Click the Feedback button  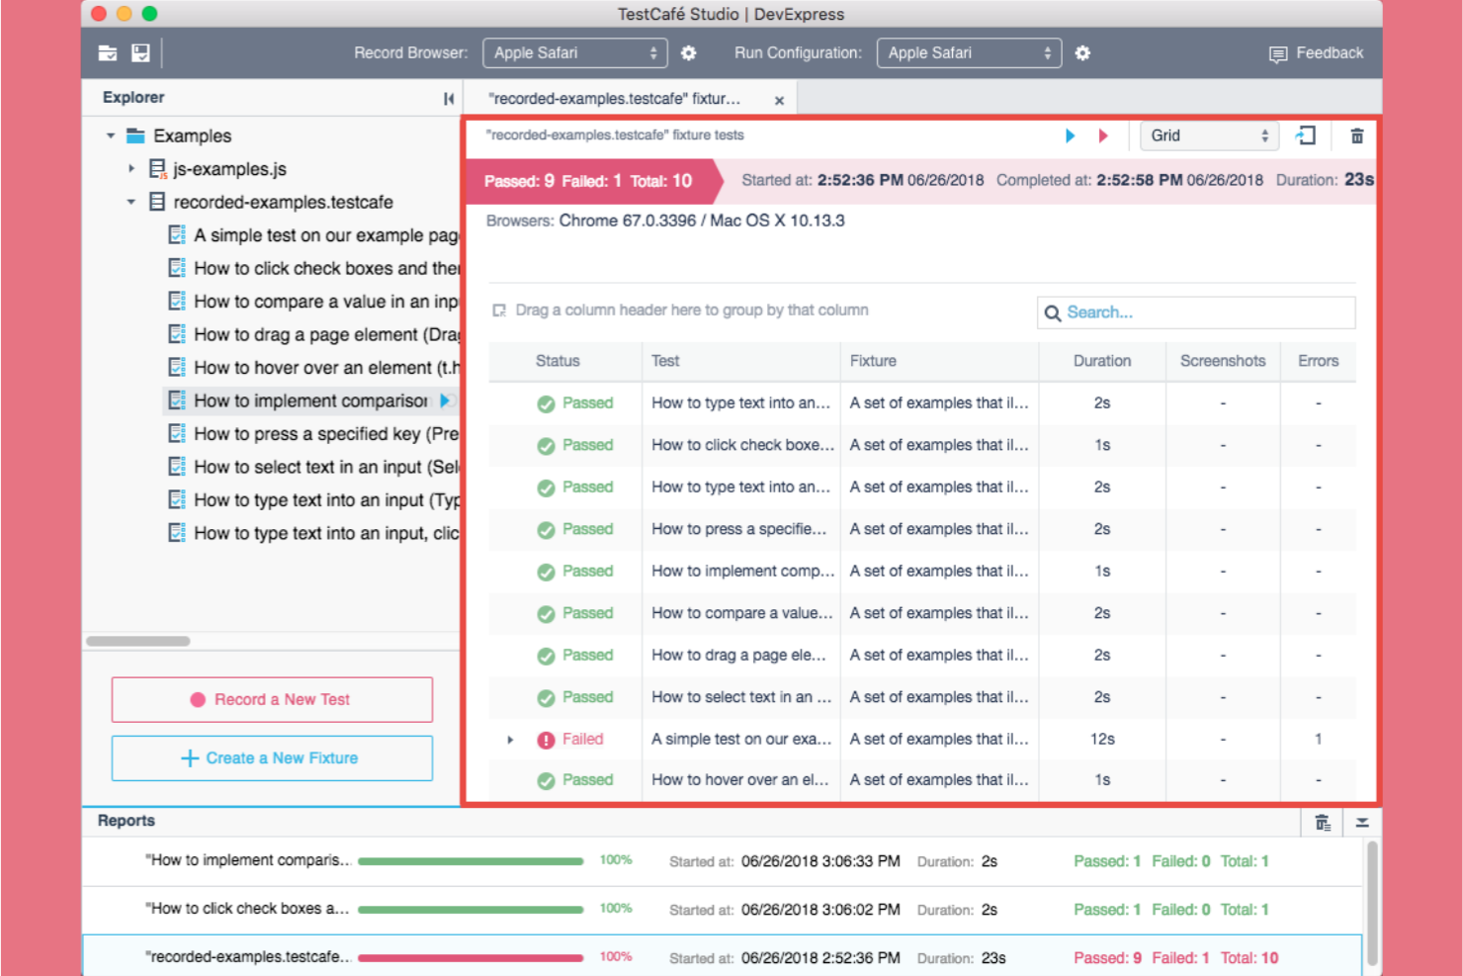(x=1316, y=53)
